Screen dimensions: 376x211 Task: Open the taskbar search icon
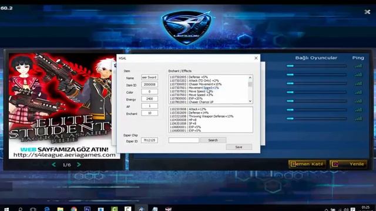pyautogui.click(x=20, y=209)
